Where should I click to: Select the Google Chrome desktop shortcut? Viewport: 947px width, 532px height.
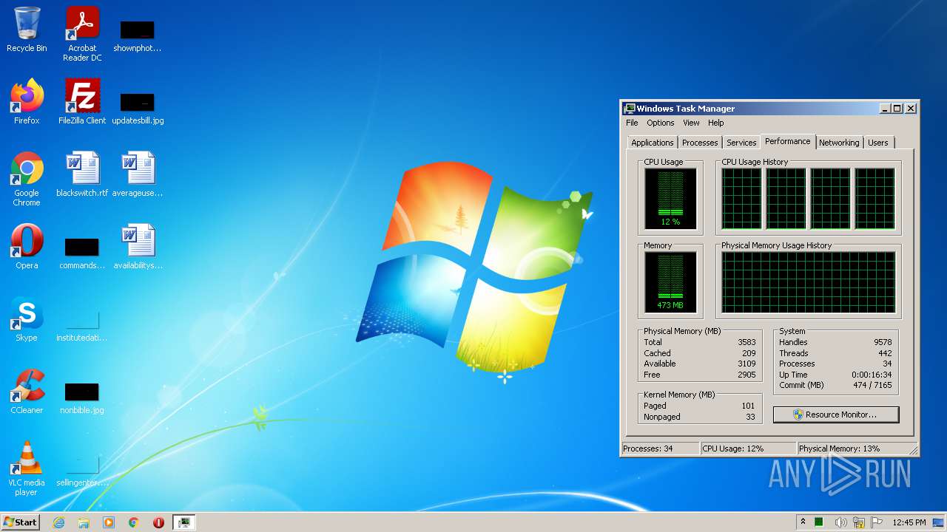pos(27,179)
